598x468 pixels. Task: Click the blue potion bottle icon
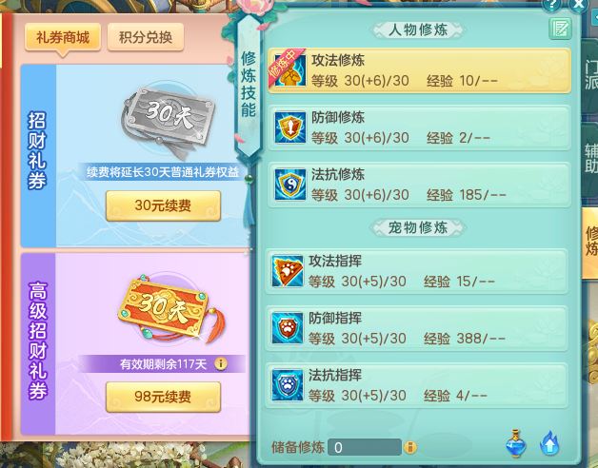click(515, 443)
